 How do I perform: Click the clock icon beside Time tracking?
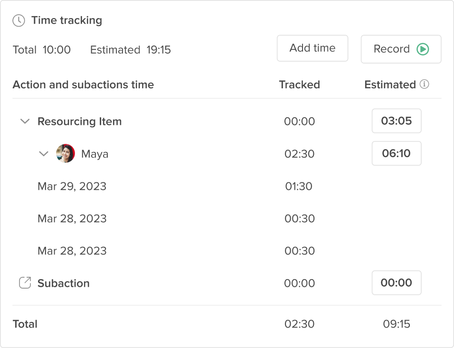click(19, 20)
